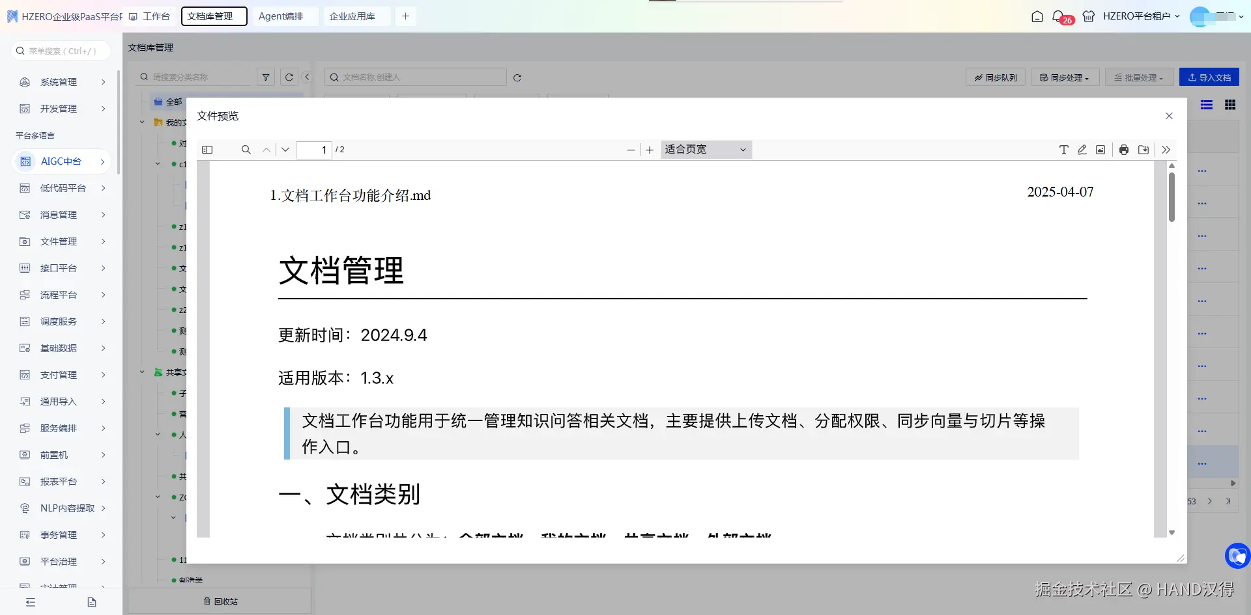Expand the 报表平台 menu
Screen dimensions: 1251x615
pyautogui.click(x=62, y=482)
